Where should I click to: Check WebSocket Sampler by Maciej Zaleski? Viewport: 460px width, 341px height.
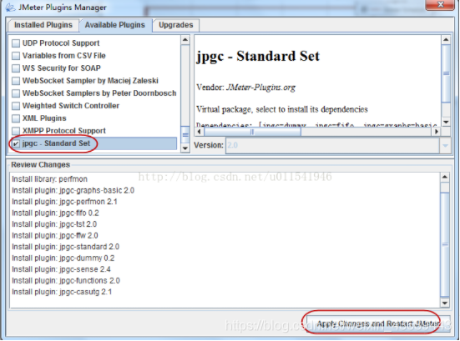(16, 81)
